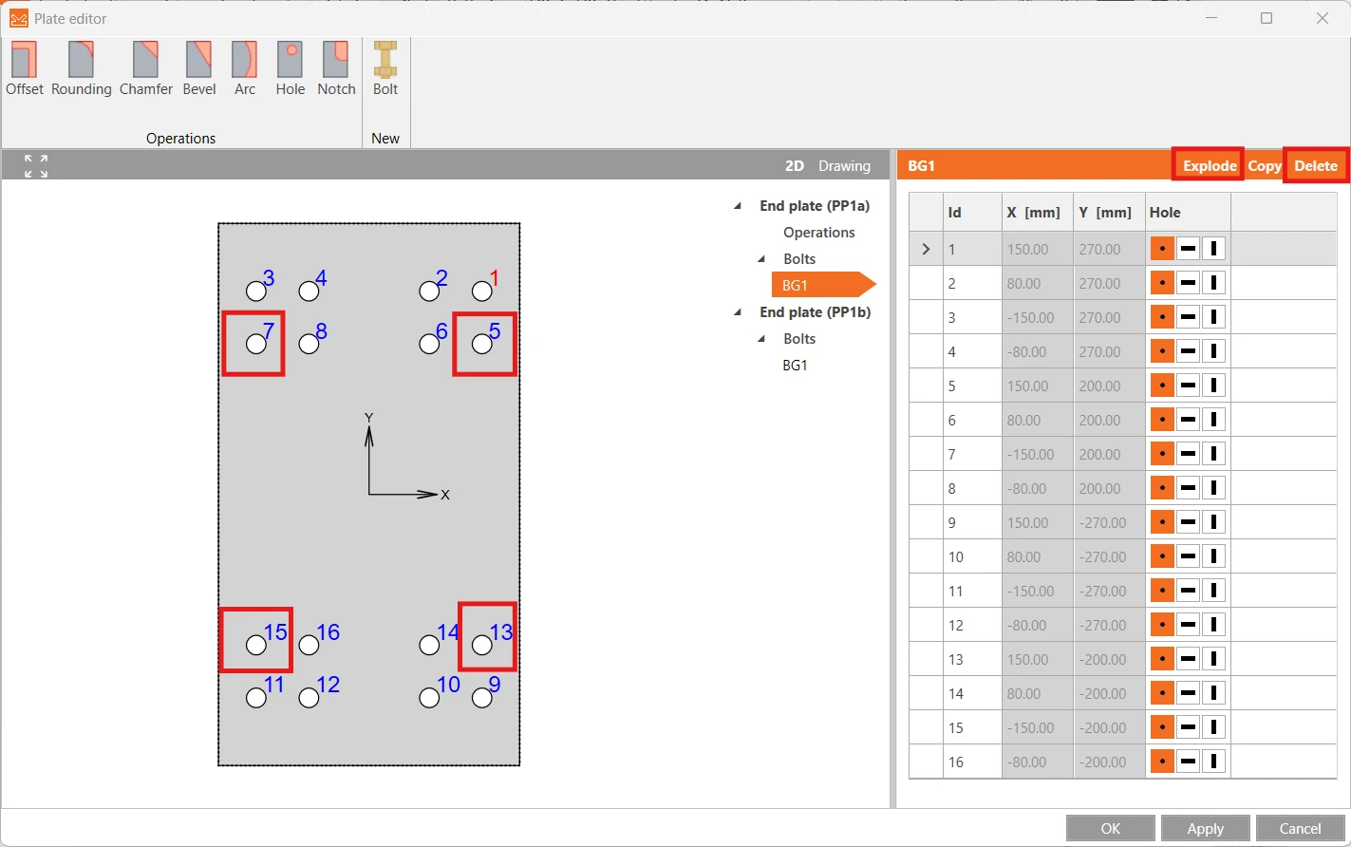Set horizontal slotted hole for bolt 5
This screenshot has width=1351, height=847.
(x=1188, y=386)
